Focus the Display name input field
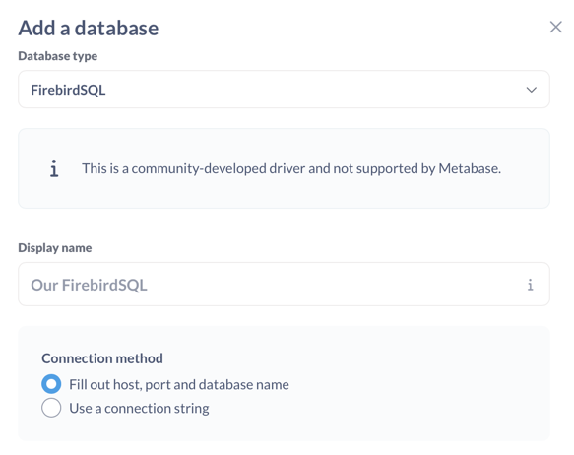 (x=284, y=284)
